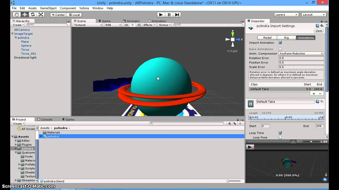
Task: Adjust Project icon size slider
Action: point(233,181)
